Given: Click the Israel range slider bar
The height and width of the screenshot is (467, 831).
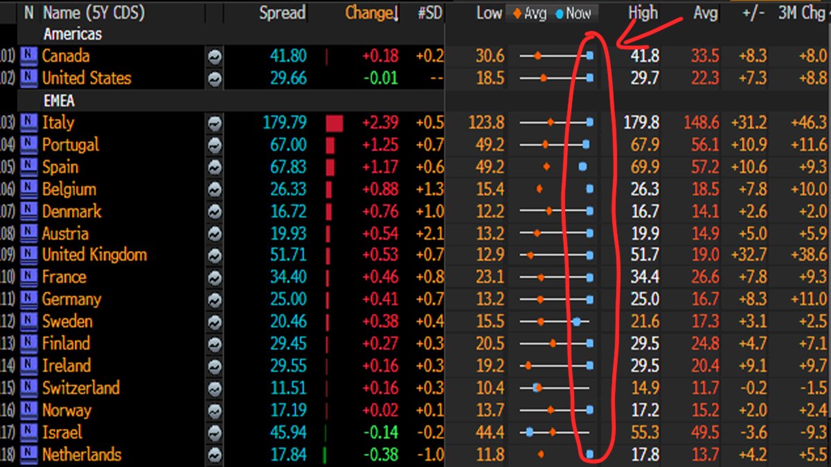Looking at the screenshot, I should pos(556,432).
